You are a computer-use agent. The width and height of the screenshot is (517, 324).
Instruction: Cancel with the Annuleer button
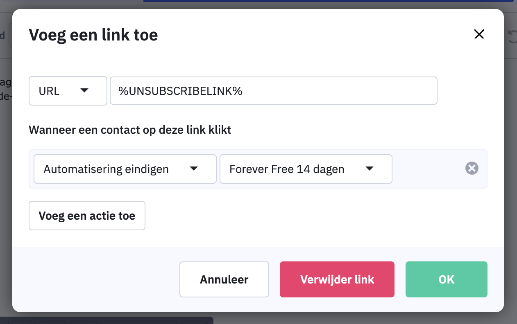(224, 279)
